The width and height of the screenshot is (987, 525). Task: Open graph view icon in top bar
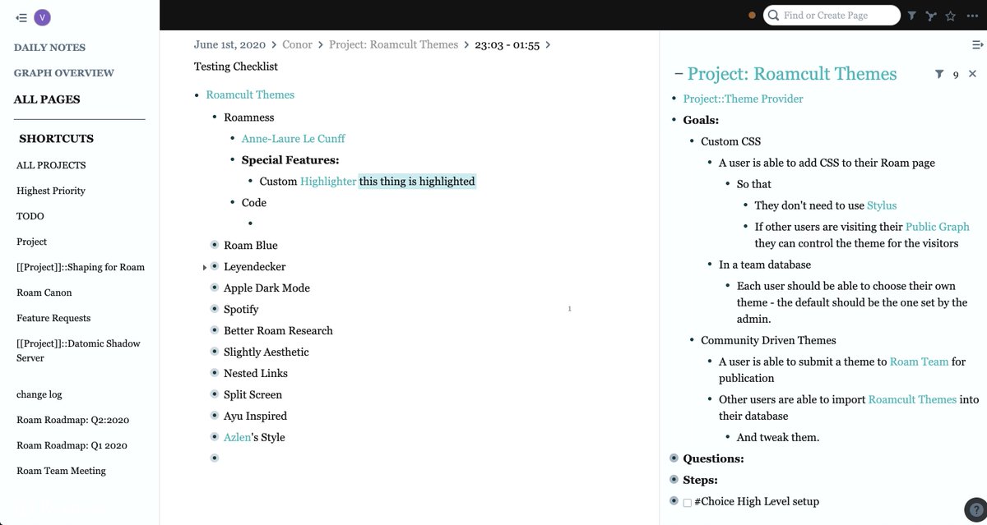pyautogui.click(x=931, y=16)
